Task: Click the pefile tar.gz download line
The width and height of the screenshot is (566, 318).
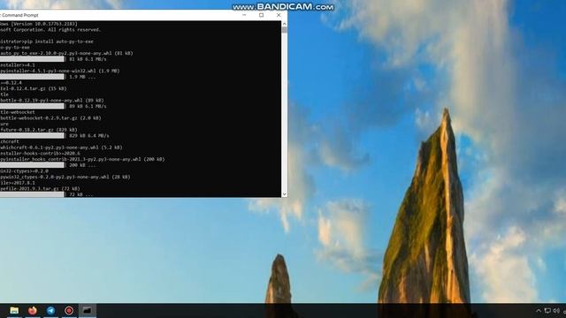Action: [40, 188]
